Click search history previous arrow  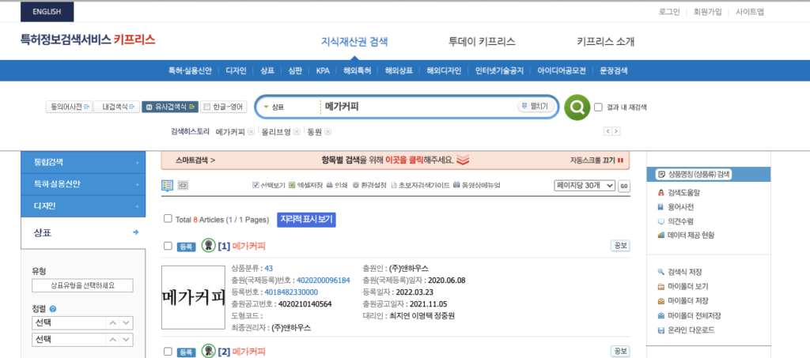pyautogui.click(x=607, y=131)
